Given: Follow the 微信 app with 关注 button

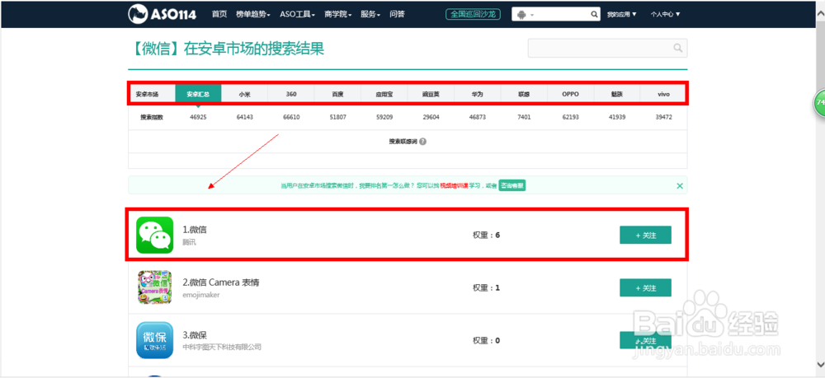Looking at the screenshot, I should [646, 235].
